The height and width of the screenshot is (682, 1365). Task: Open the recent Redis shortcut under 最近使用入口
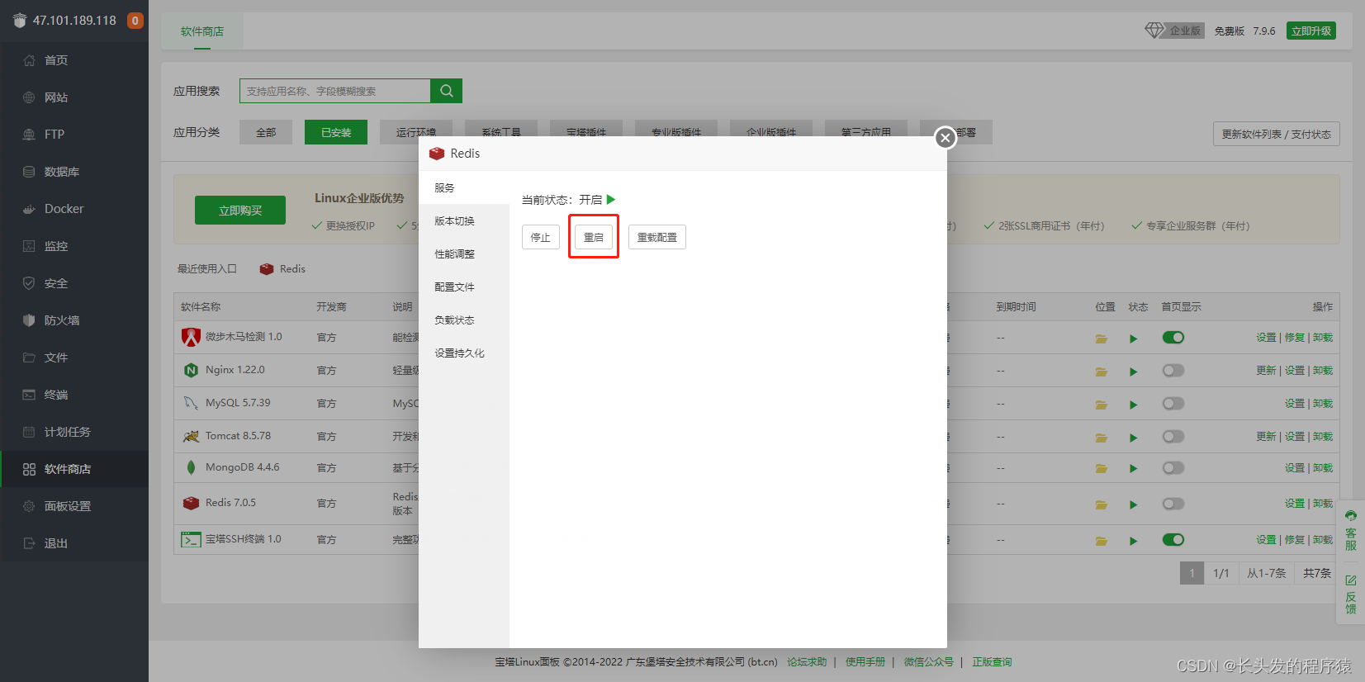[282, 269]
